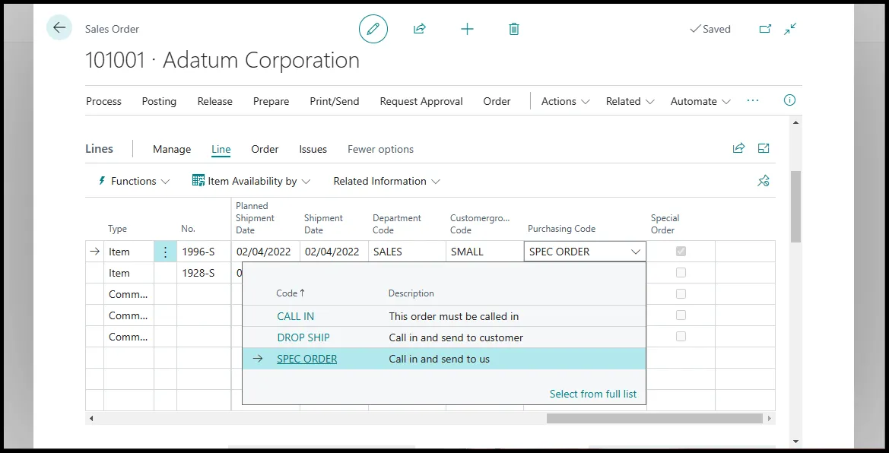Open the Prepare menu
This screenshot has height=453, width=889.
[271, 102]
